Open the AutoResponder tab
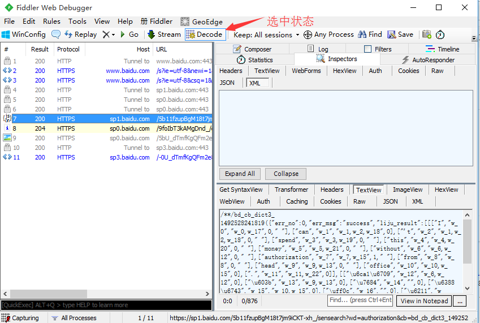The width and height of the screenshot is (480, 323). (428, 60)
